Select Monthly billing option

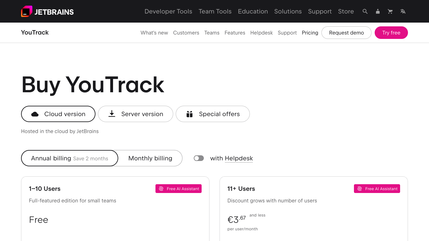pyautogui.click(x=150, y=158)
